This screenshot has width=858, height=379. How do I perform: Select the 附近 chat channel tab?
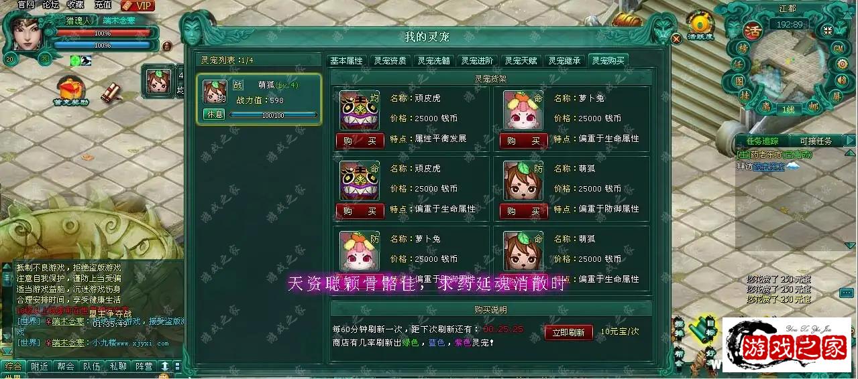click(40, 366)
